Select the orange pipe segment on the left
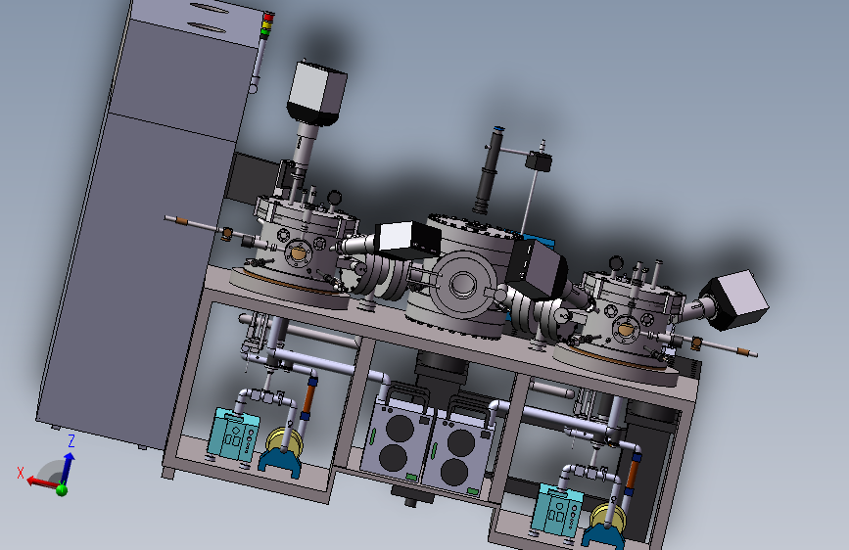849x550 pixels. tap(308, 400)
